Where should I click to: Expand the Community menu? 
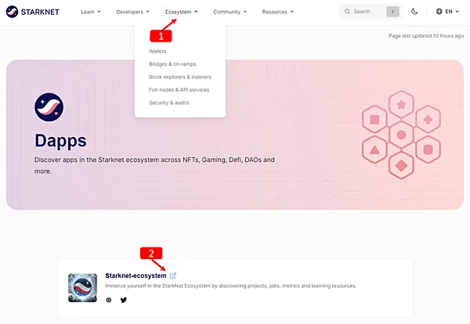pos(230,12)
